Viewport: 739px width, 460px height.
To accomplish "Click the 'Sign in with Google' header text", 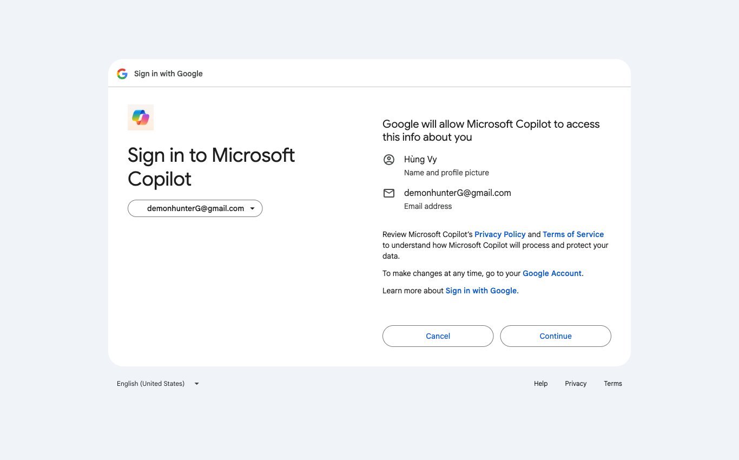I will [168, 74].
